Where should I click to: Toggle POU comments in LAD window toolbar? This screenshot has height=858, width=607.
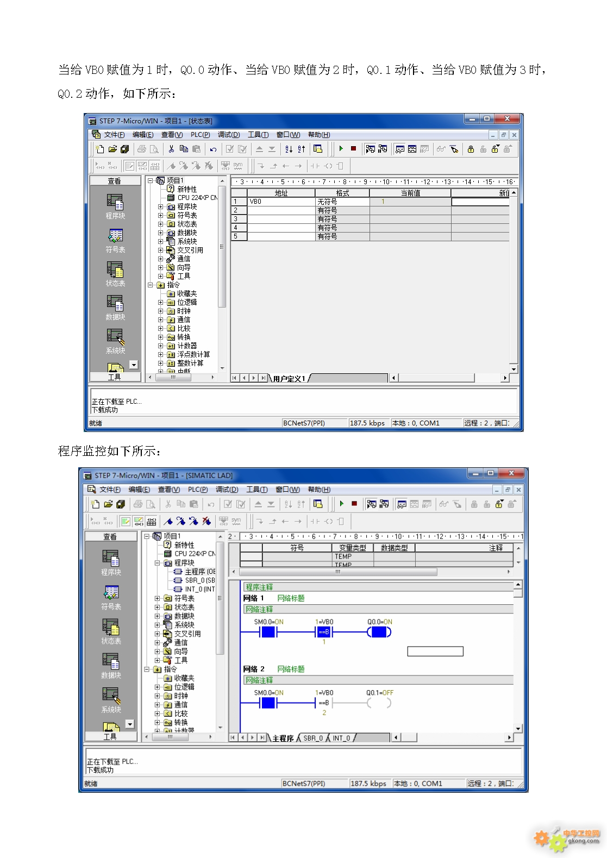point(126,521)
